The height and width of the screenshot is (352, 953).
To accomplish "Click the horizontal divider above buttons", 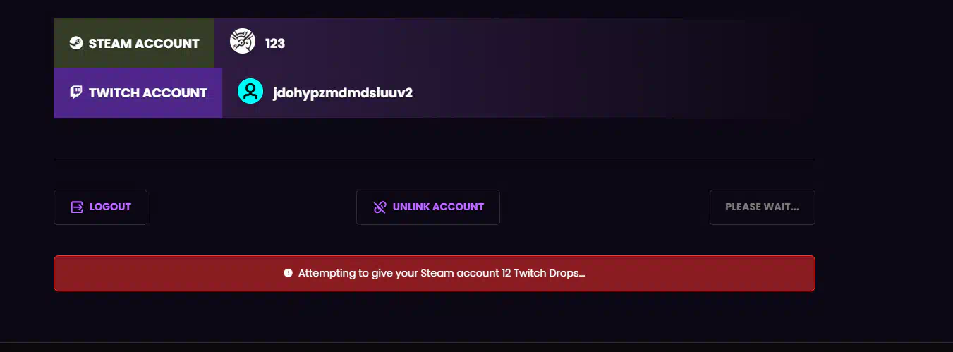I will coord(434,159).
